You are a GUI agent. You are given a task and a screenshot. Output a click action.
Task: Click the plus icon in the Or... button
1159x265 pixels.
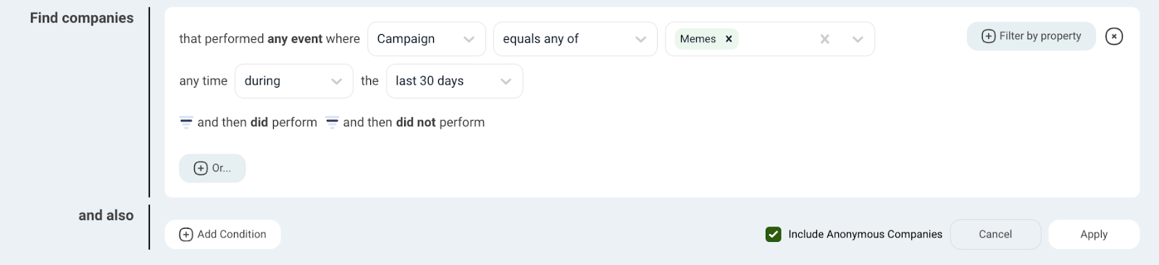(x=201, y=168)
